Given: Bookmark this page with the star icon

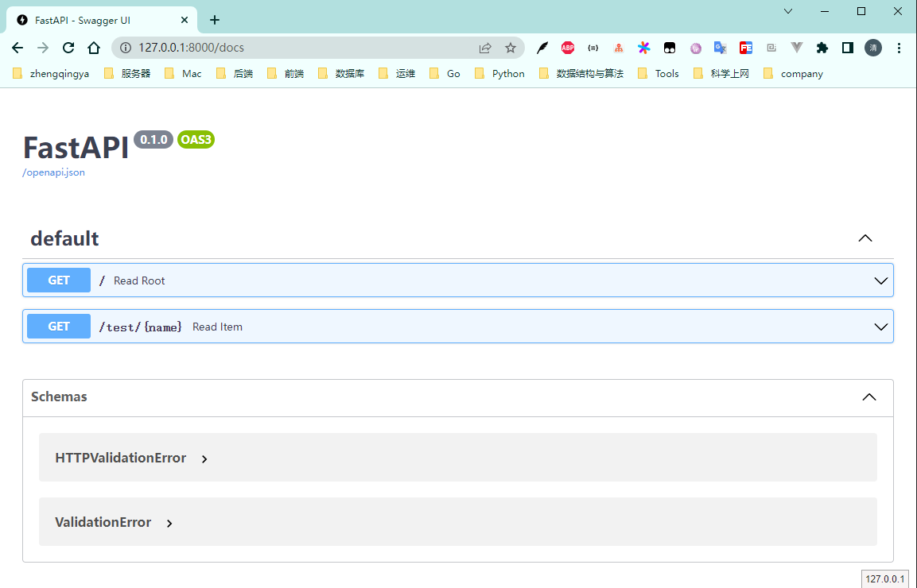Looking at the screenshot, I should click(511, 48).
